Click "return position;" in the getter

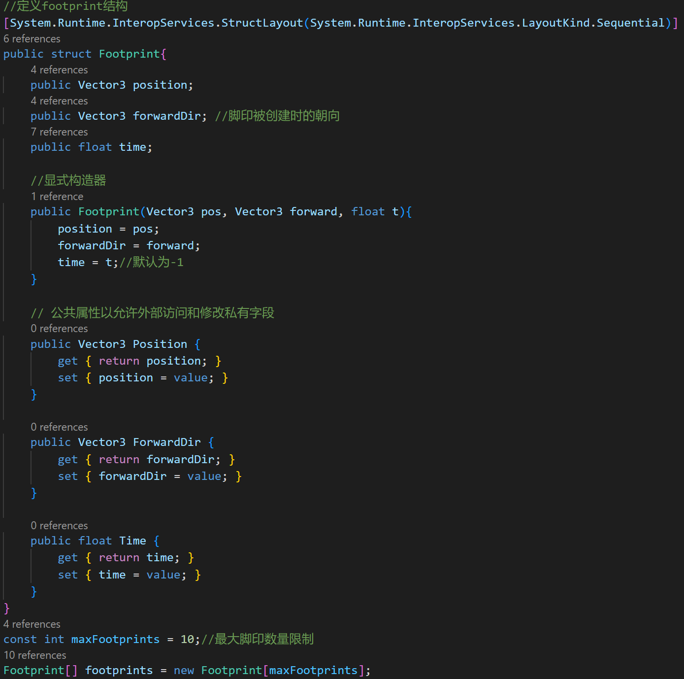pos(153,361)
